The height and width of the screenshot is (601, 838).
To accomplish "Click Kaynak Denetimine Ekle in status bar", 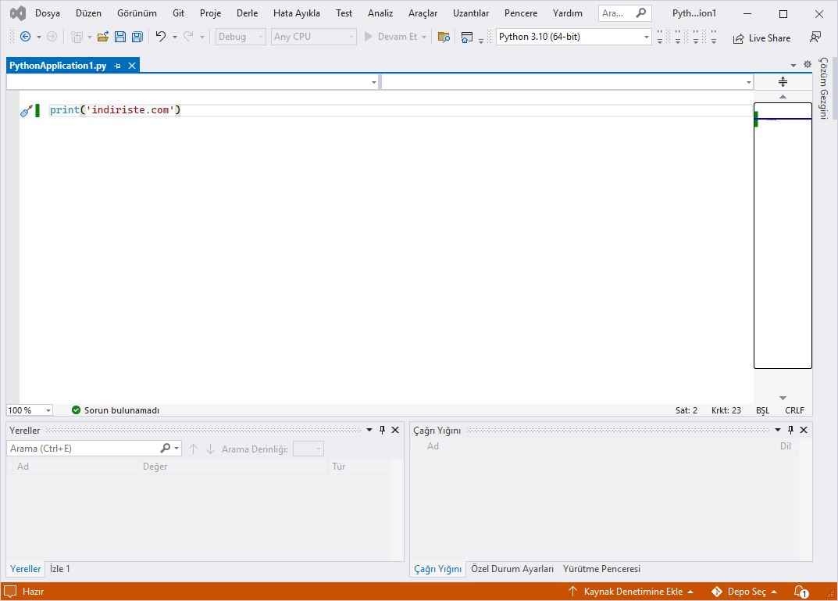I will (630, 592).
